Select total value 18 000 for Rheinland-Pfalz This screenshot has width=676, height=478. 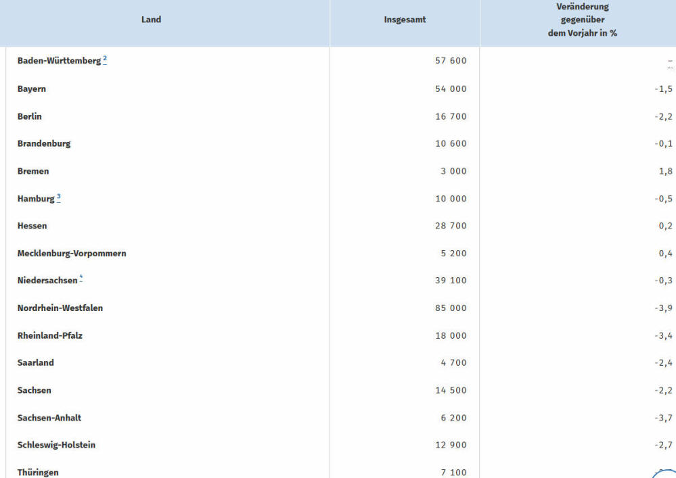point(451,335)
